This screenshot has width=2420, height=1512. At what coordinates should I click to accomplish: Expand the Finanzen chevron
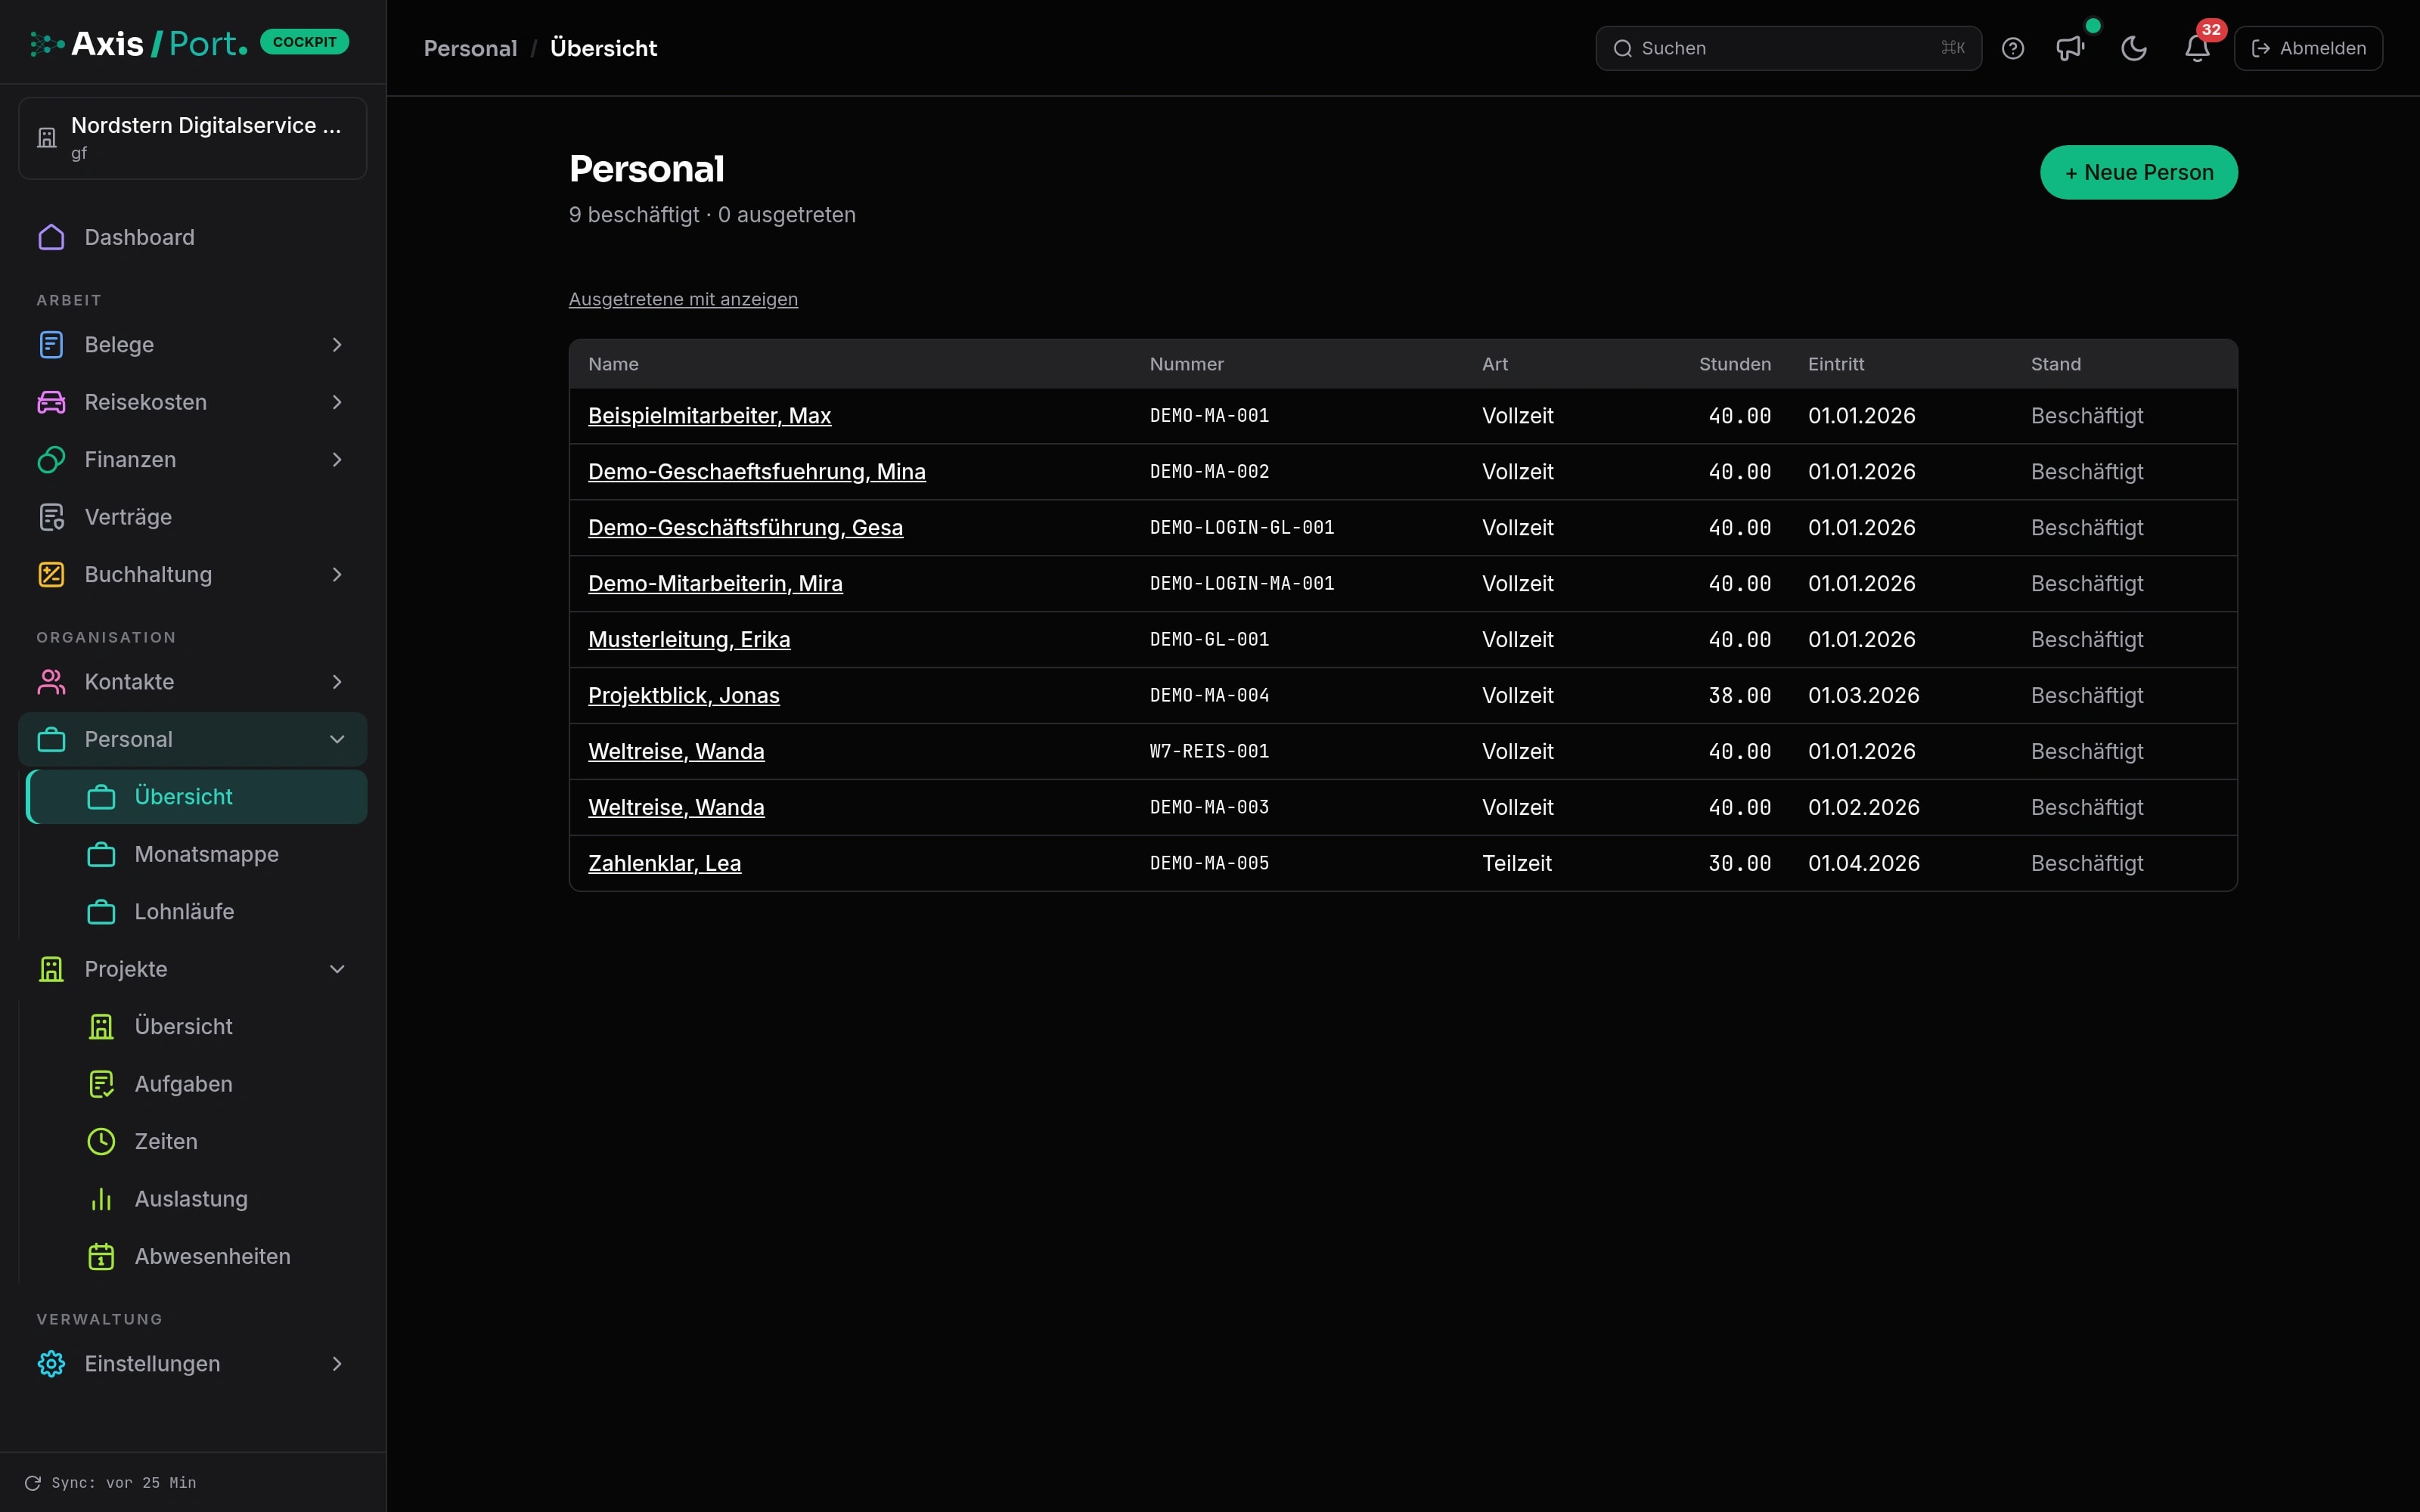coord(337,459)
